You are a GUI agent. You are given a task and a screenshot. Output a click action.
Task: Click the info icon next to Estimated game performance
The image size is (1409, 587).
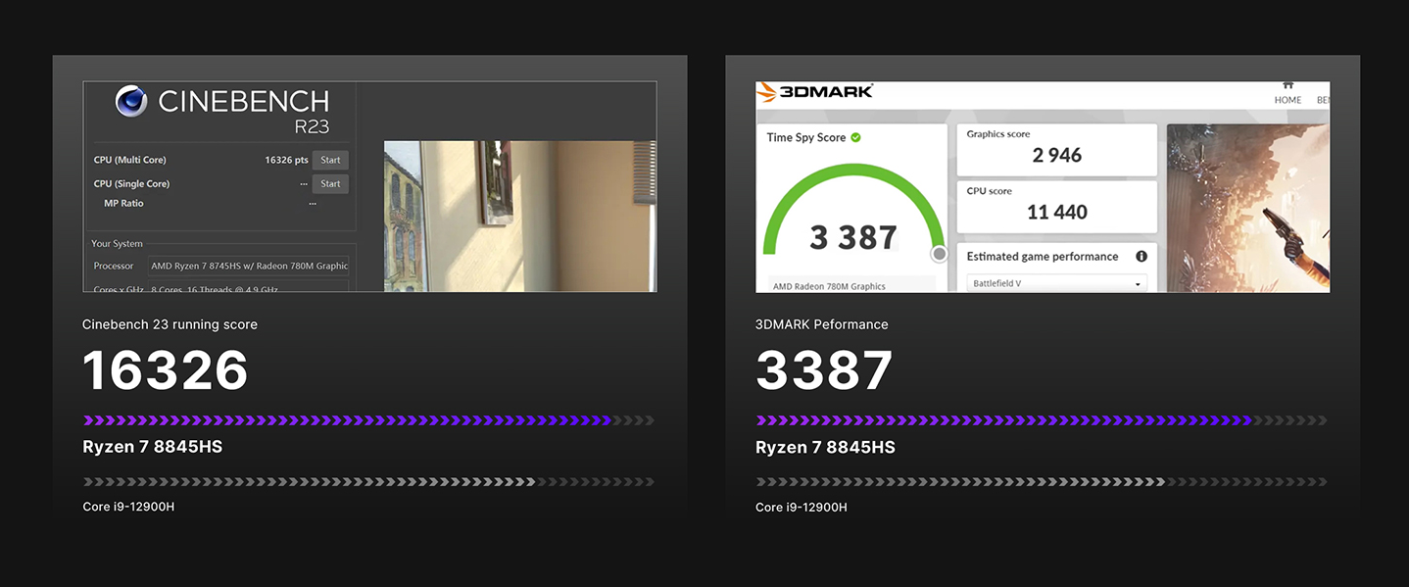(x=1142, y=257)
